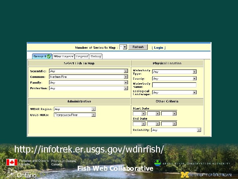Click the Administrative section header

(x=79, y=101)
